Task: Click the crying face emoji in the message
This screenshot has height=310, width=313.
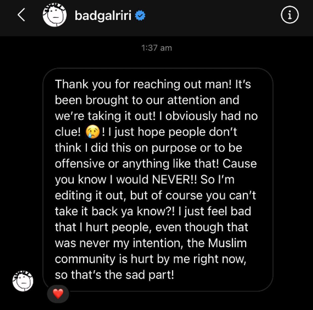Action: click(93, 132)
